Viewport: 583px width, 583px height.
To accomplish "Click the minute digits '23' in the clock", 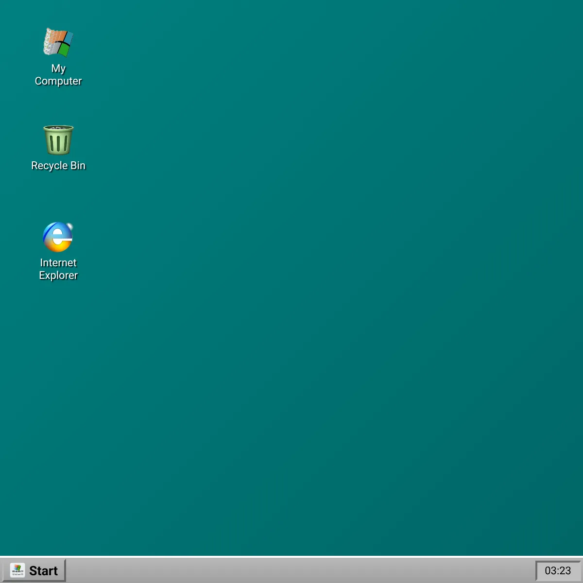I will coord(565,571).
